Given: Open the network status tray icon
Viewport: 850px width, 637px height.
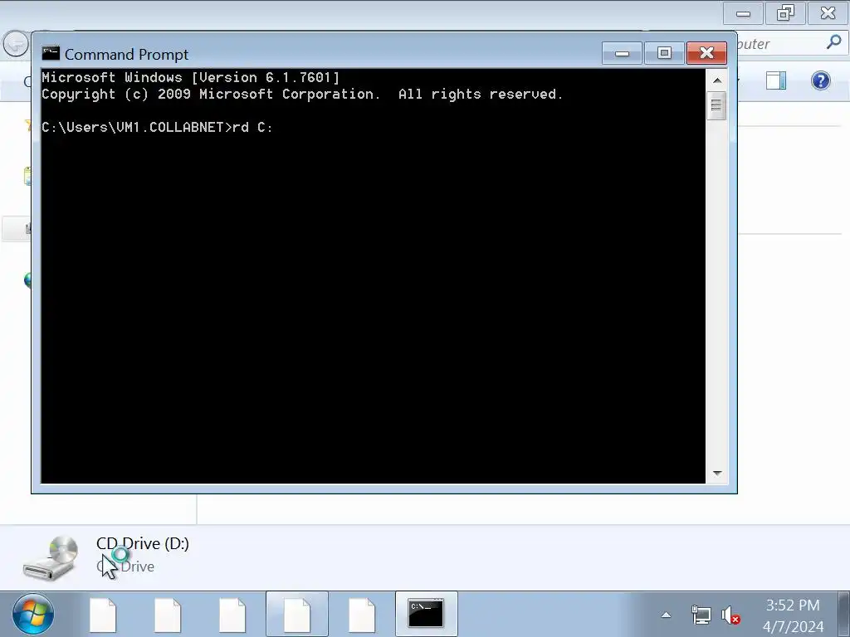Looking at the screenshot, I should (701, 615).
